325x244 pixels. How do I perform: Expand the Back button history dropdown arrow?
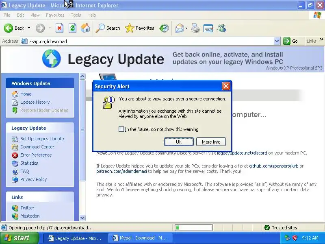click(29, 28)
